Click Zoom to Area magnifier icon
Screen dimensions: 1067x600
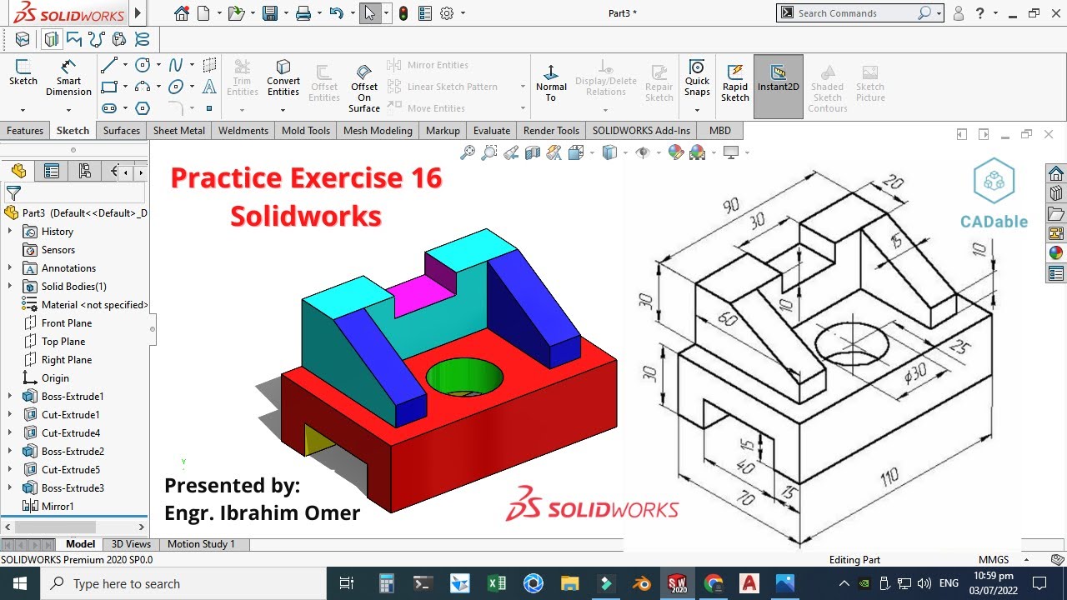489,152
